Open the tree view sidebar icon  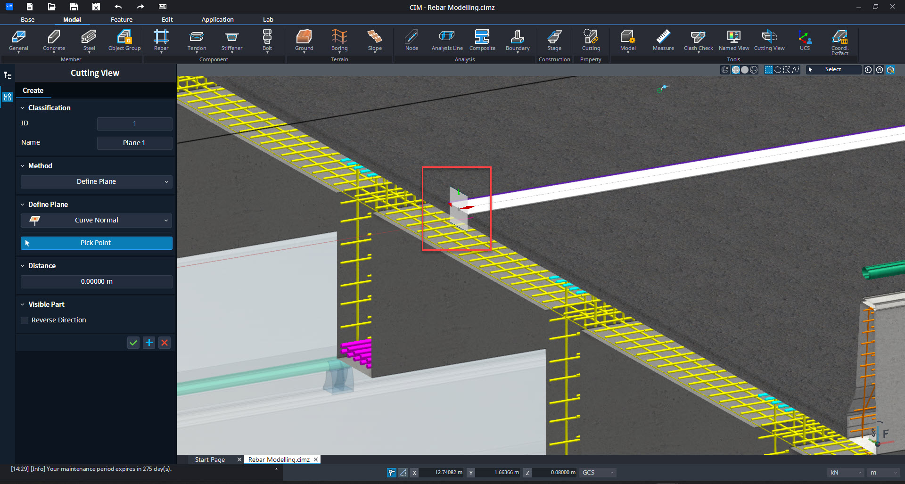[x=8, y=75]
